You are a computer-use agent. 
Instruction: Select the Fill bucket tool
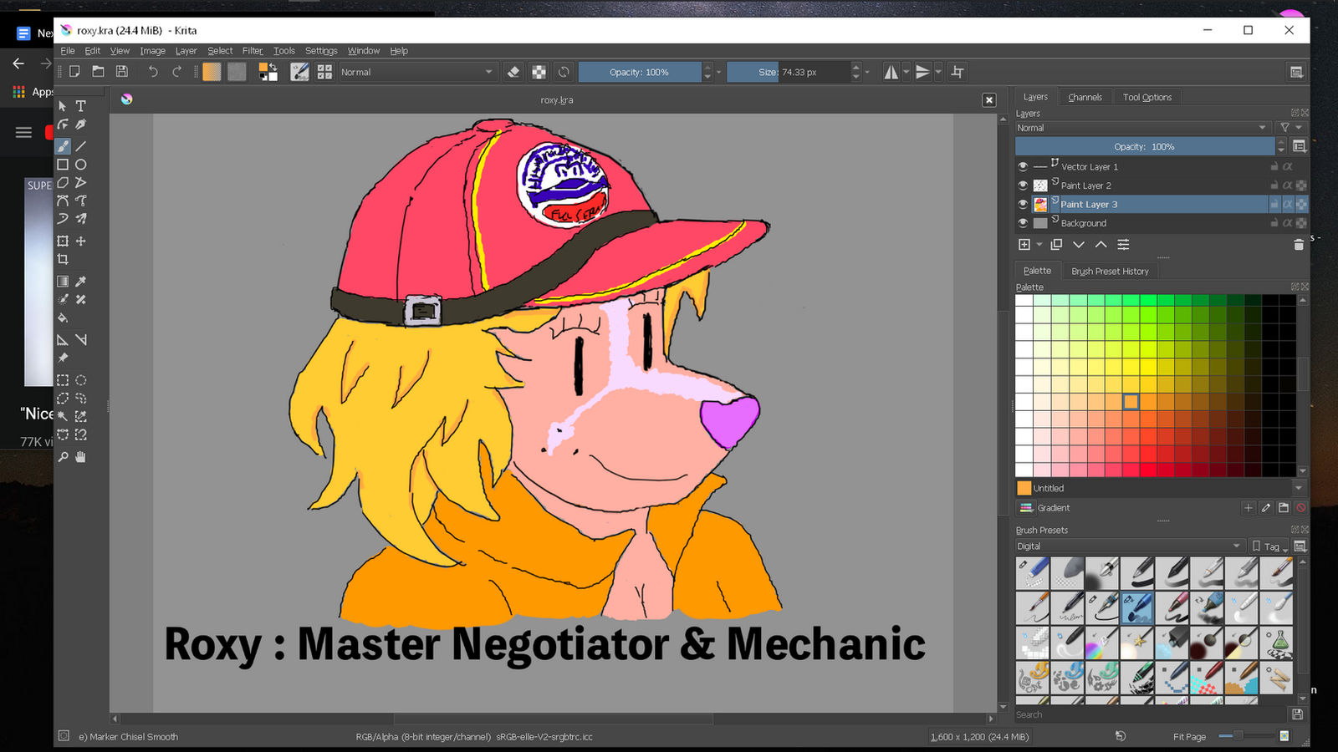coord(63,318)
